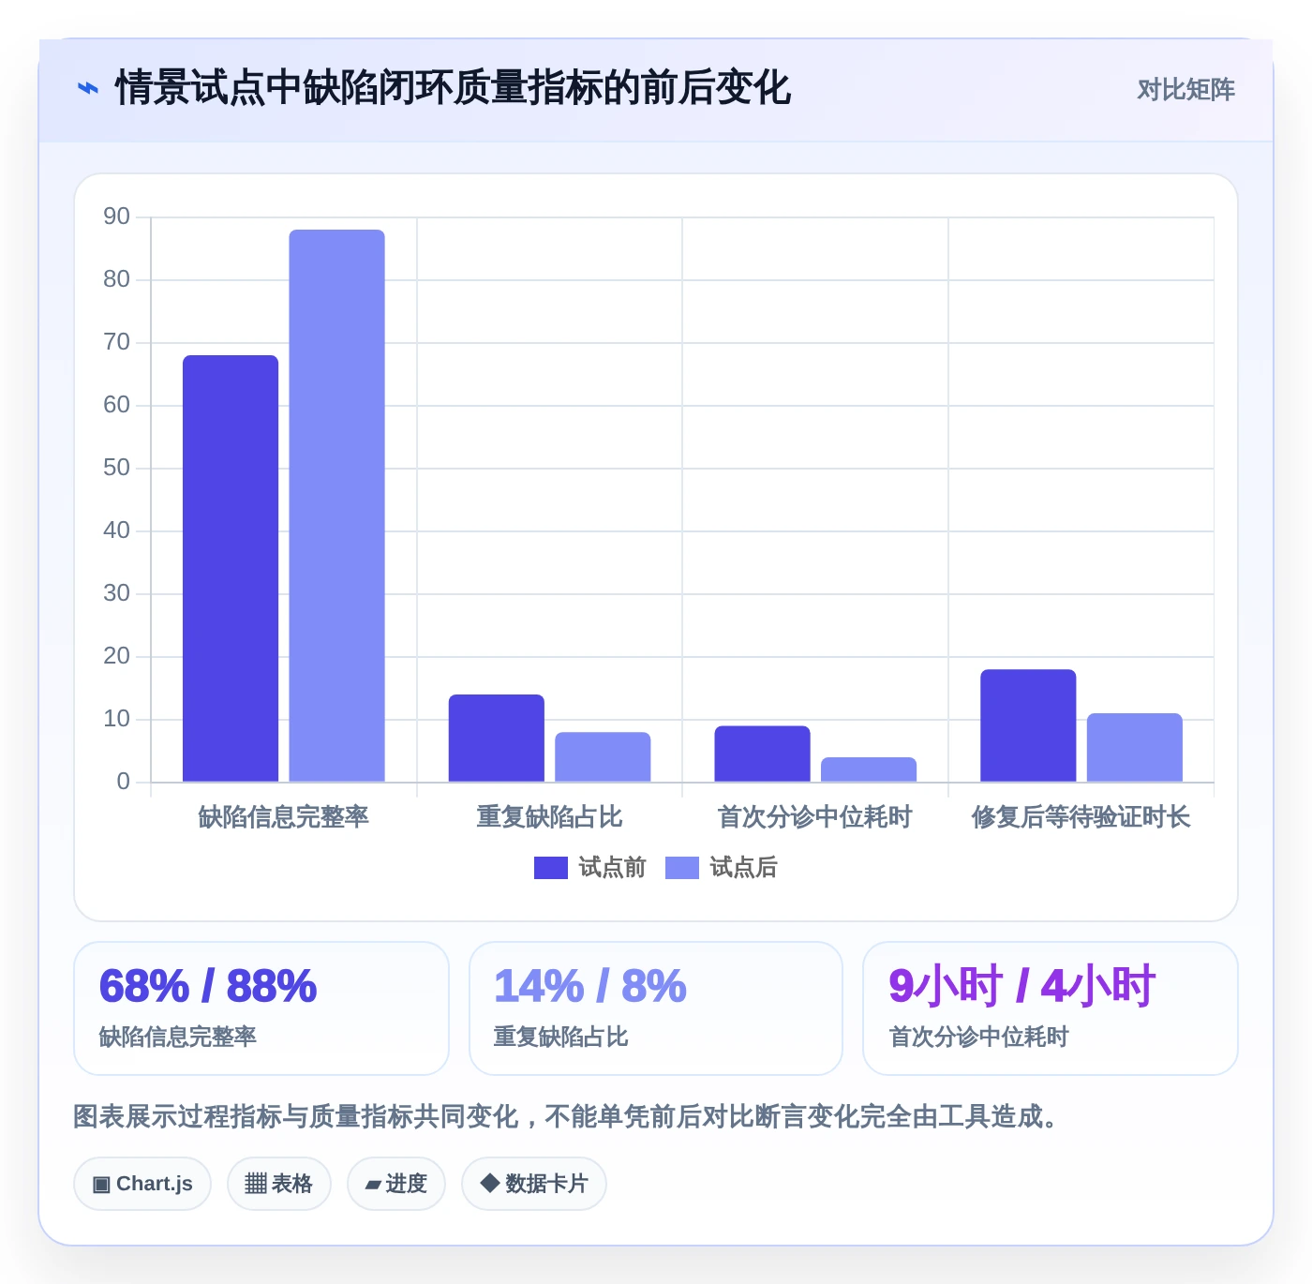
Task: Click the 缺陷信息完整率 axis label
Action: pyautogui.click(x=284, y=817)
